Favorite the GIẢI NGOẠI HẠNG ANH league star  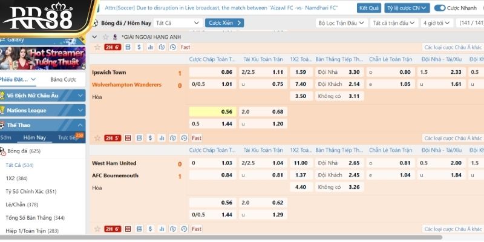click(105, 37)
